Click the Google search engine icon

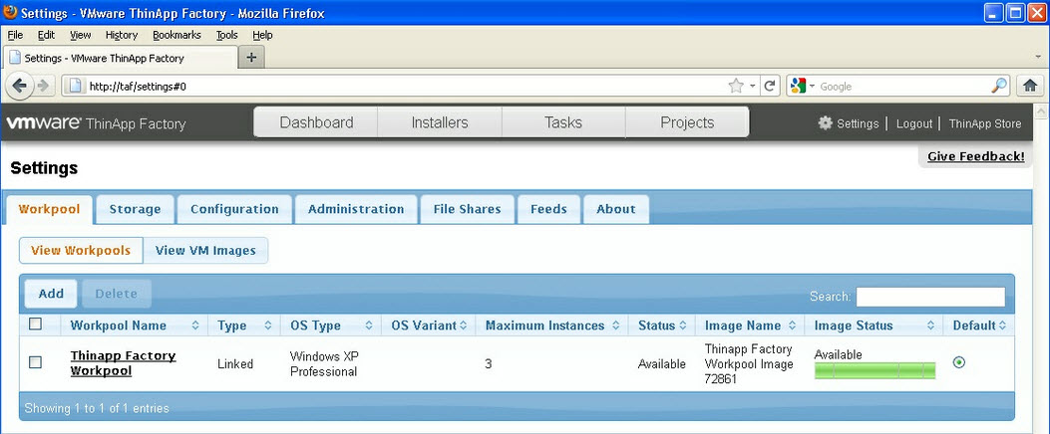[x=798, y=86]
